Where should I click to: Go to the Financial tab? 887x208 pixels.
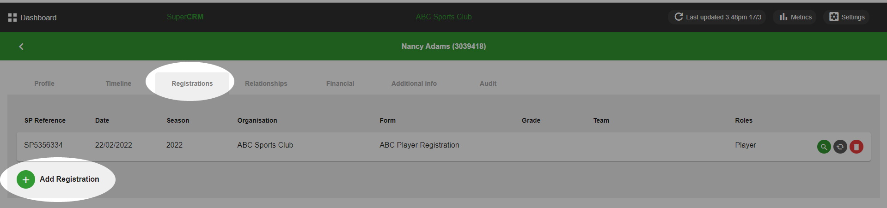340,83
